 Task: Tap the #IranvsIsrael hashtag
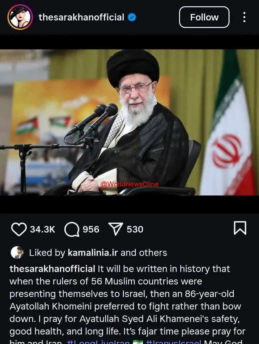point(174,341)
